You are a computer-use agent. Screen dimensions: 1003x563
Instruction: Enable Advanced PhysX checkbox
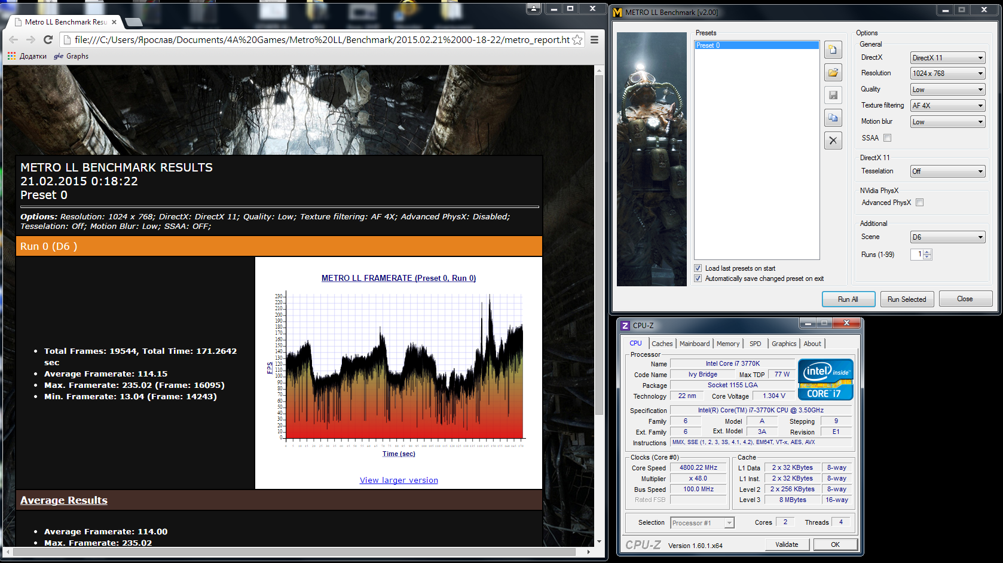point(920,203)
